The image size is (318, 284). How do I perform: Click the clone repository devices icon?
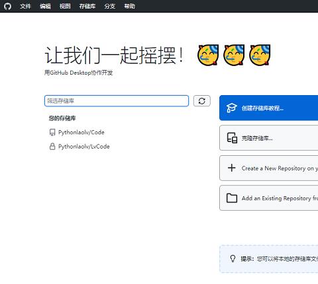(232, 138)
